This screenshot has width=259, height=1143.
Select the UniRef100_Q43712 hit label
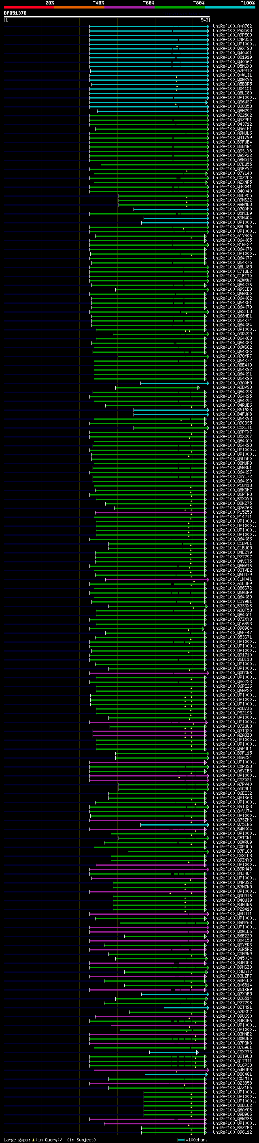pyautogui.click(x=232, y=124)
